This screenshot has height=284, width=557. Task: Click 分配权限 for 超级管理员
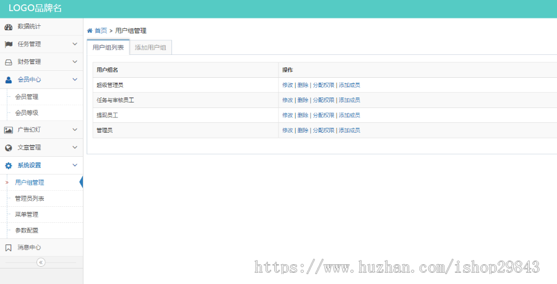(323, 85)
